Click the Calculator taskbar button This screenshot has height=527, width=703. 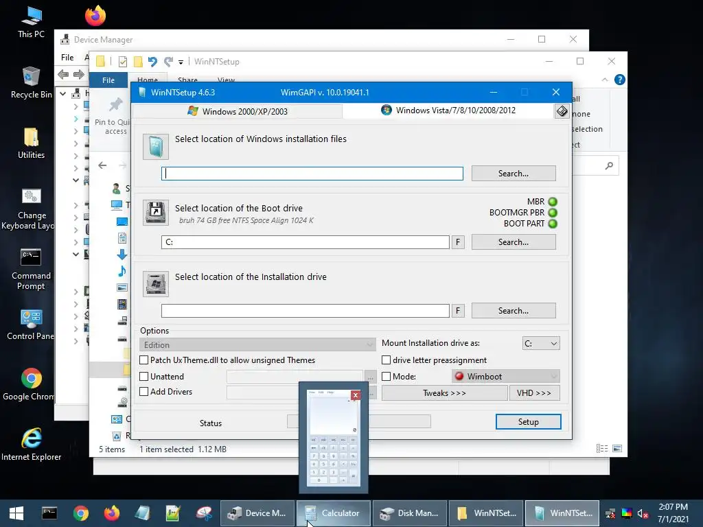(x=334, y=513)
